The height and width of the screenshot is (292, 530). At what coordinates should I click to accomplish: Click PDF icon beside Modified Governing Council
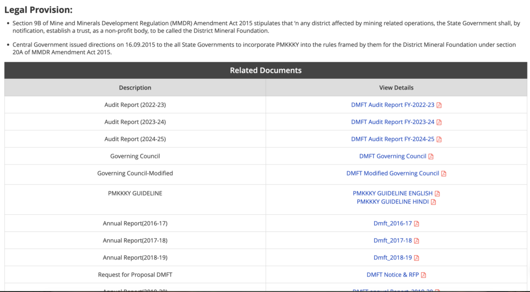click(444, 174)
